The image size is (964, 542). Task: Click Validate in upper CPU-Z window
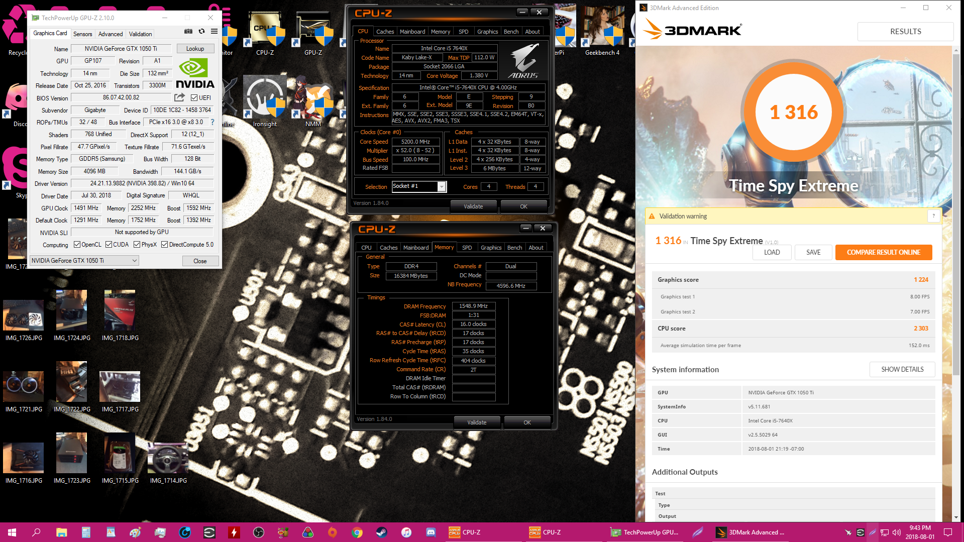coord(473,206)
